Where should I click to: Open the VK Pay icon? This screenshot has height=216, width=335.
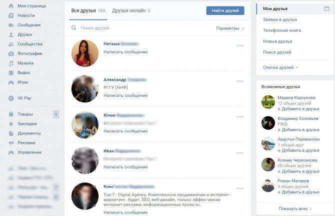(11, 98)
